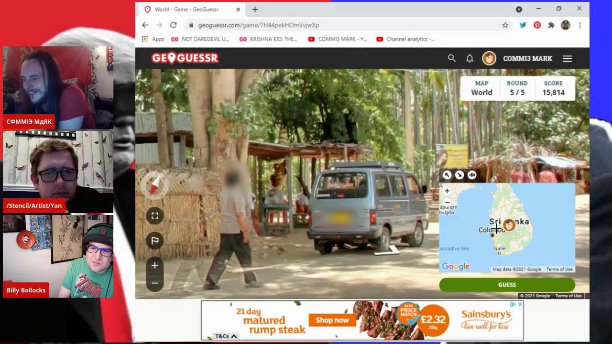This screenshot has height=344, width=612.
Task: Expand the T&Cs section on the ad
Action: click(226, 336)
